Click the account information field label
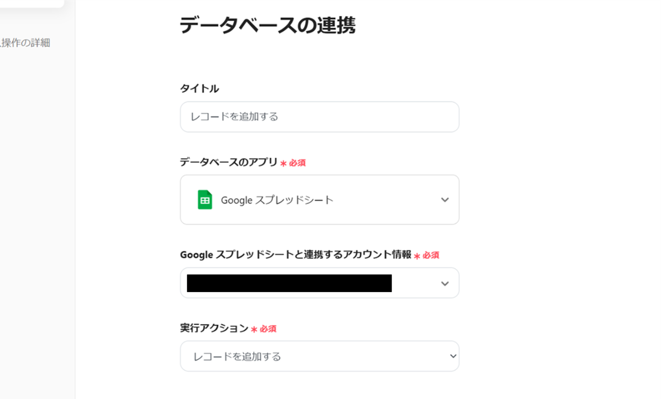The height and width of the screenshot is (399, 661). pos(295,254)
